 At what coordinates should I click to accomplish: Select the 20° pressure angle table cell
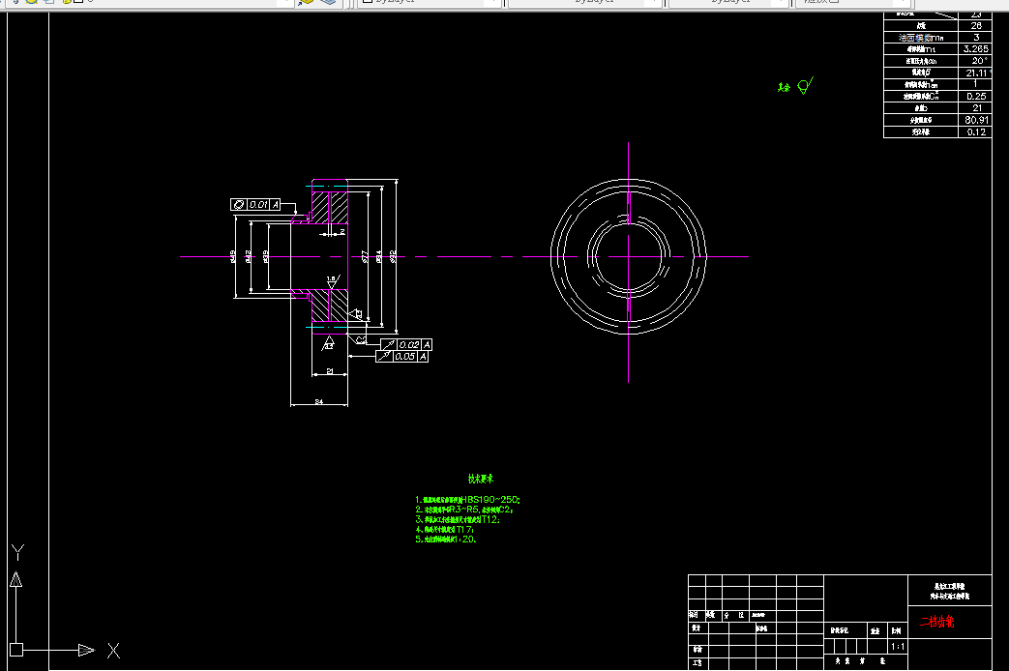(x=975, y=61)
